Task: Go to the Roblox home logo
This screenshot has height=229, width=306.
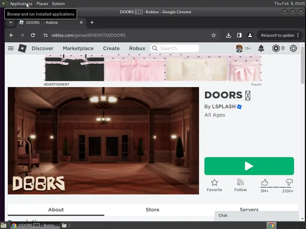Action: pos(22,48)
